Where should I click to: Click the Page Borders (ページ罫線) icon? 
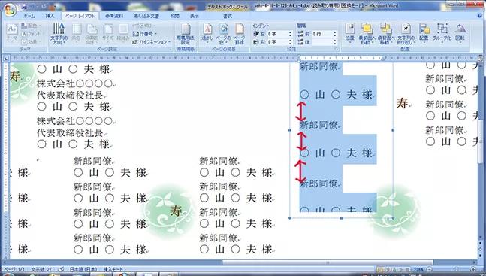[x=240, y=33]
